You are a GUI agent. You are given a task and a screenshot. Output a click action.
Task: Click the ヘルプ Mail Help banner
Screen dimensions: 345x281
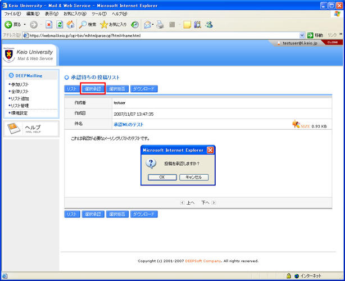tap(30, 129)
